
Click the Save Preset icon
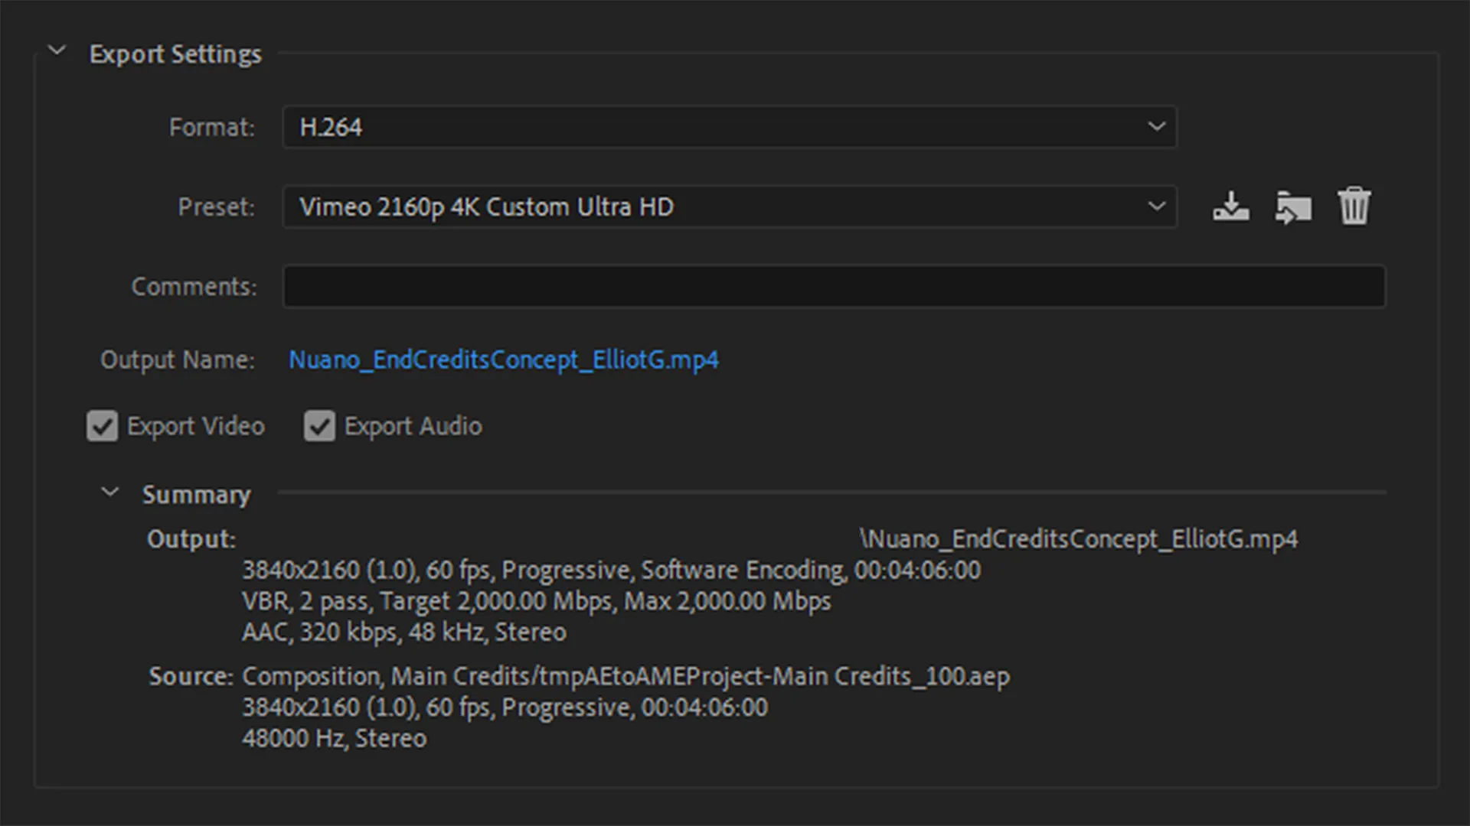[1230, 206]
